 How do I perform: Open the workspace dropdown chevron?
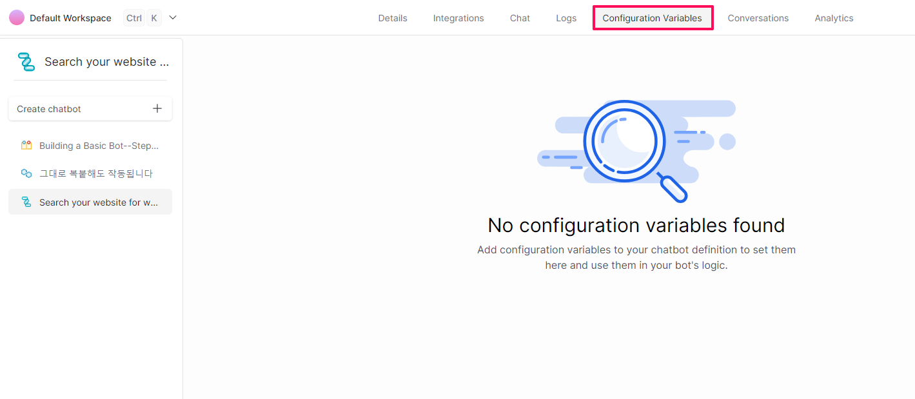(x=172, y=18)
